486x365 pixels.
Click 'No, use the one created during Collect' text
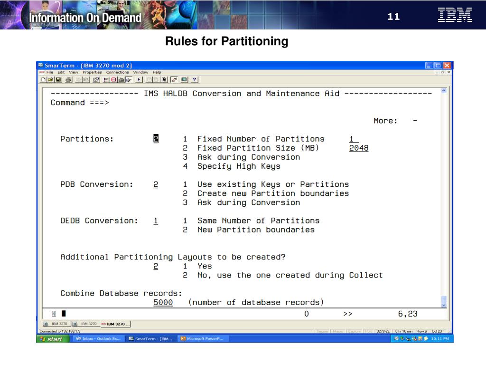pyautogui.click(x=290, y=275)
